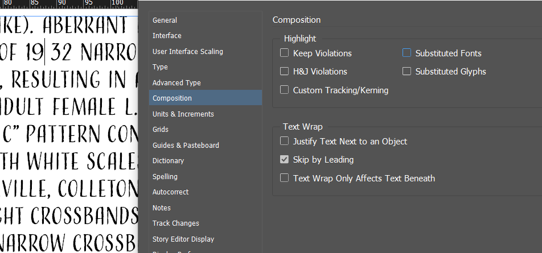The height and width of the screenshot is (253, 542).
Task: Open Autocorrect settings
Action: [x=170, y=192]
